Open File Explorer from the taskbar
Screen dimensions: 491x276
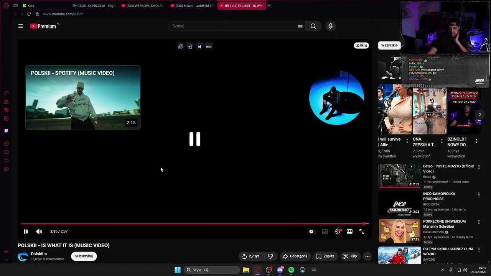click(246, 270)
